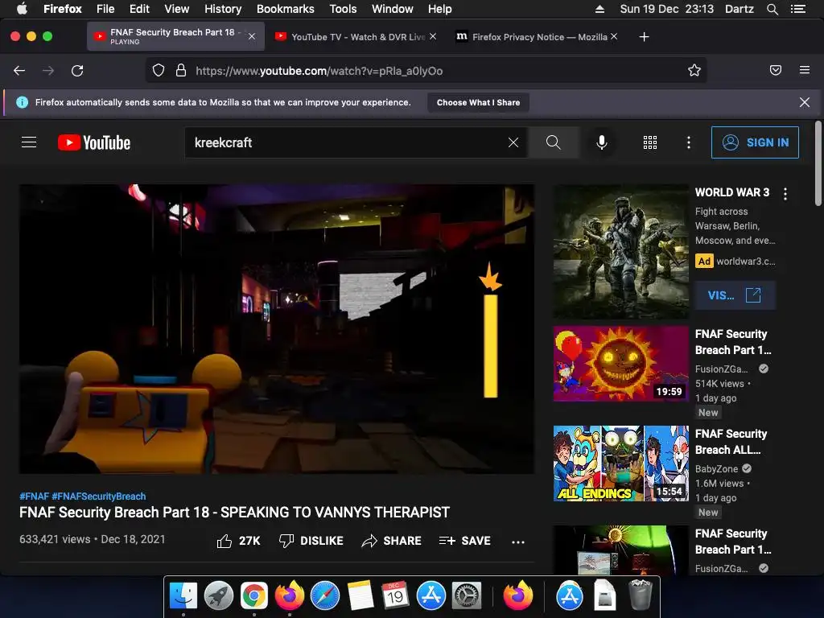The height and width of the screenshot is (618, 824).
Task: Open YouTube settings three-dot menu
Action: [x=689, y=142]
